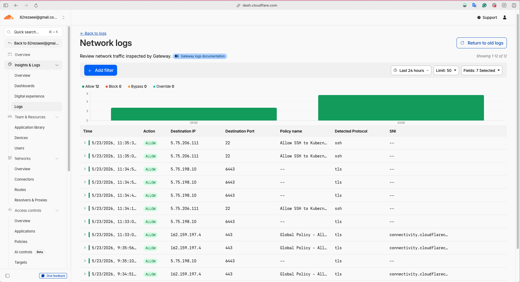Click the Give feedback button
This screenshot has height=282, width=520.
[53, 276]
